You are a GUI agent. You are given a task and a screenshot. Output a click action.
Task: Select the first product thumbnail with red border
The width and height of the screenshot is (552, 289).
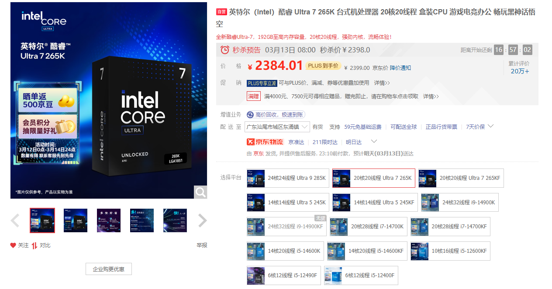(x=42, y=220)
